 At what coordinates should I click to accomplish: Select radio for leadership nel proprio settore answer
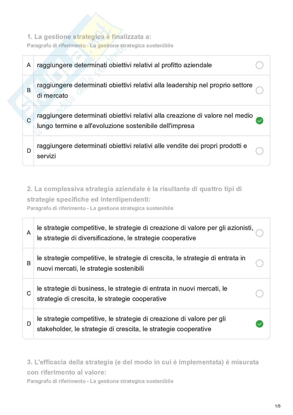coord(259,90)
